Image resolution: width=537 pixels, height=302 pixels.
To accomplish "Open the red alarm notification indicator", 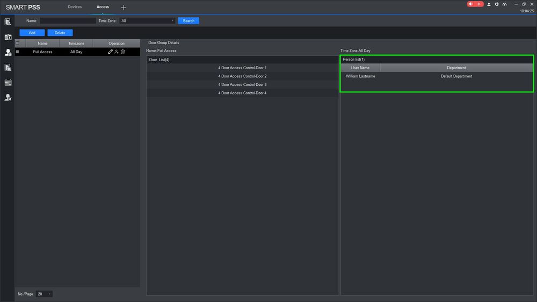I will (475, 4).
